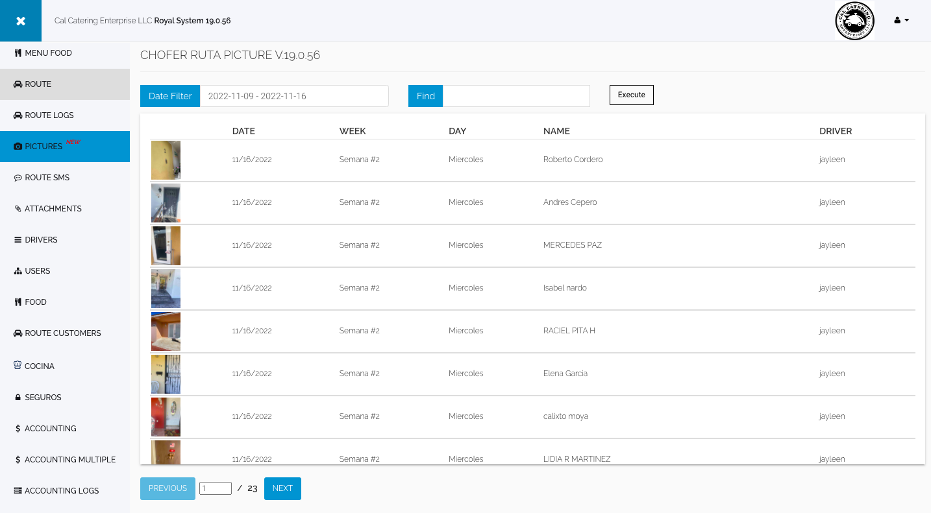Open Roberto Cordero's delivery photo thumbnail

166,160
